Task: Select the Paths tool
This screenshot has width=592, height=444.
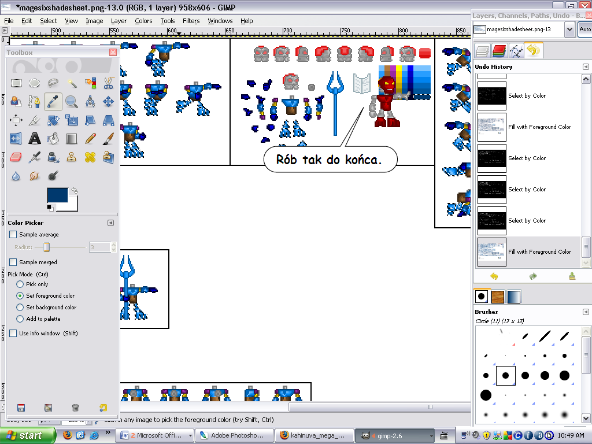Action: 34,101
